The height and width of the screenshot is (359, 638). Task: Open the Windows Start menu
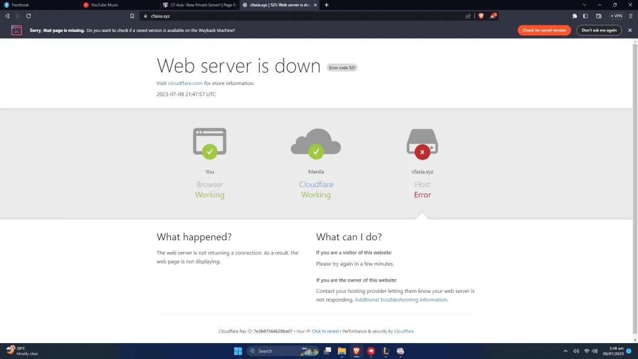238,351
